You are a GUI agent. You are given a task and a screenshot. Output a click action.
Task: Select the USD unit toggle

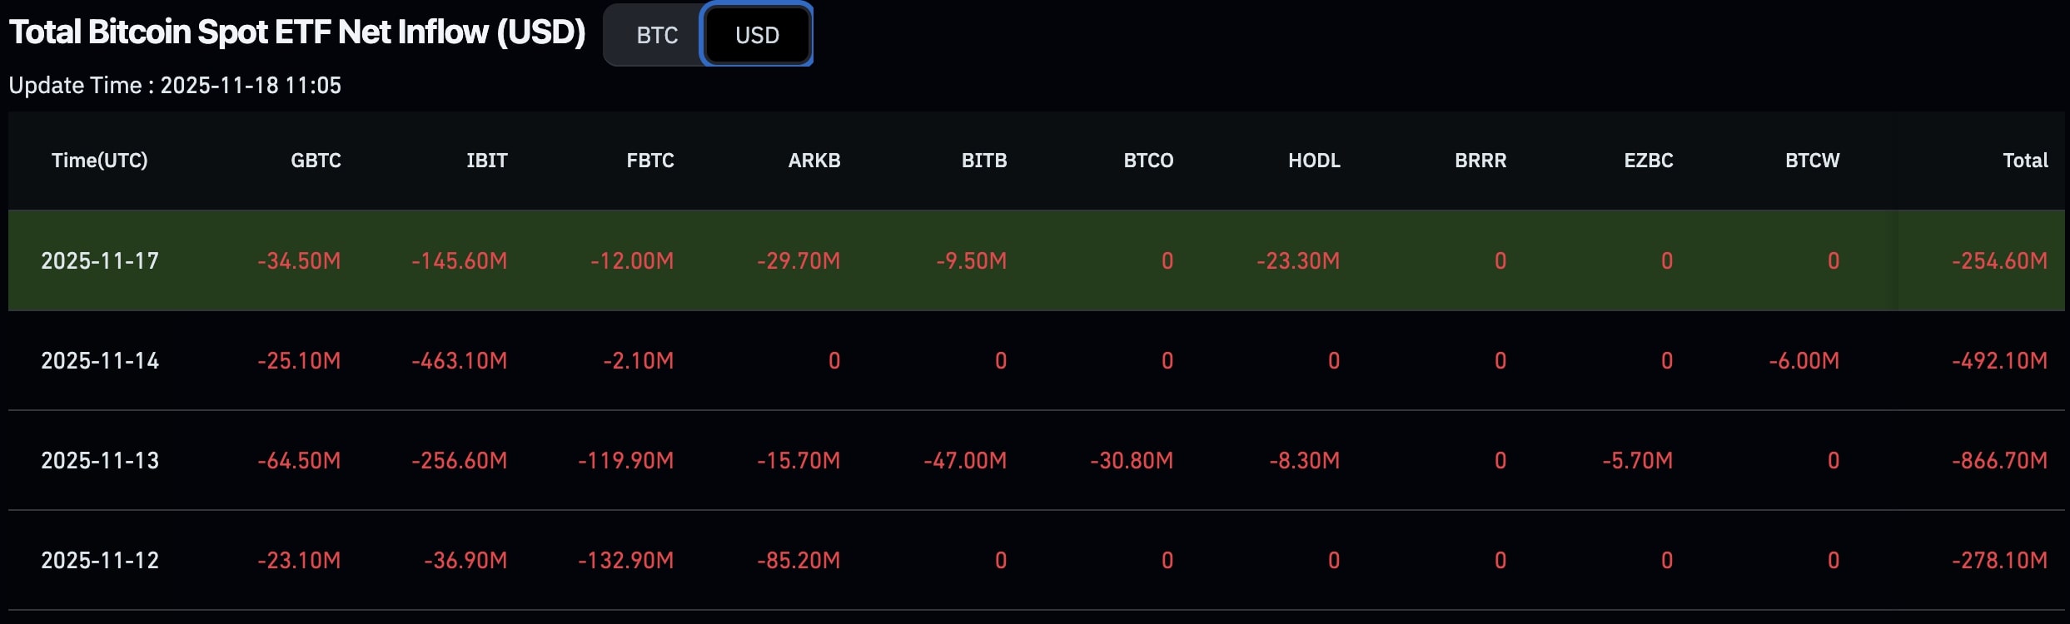click(757, 35)
